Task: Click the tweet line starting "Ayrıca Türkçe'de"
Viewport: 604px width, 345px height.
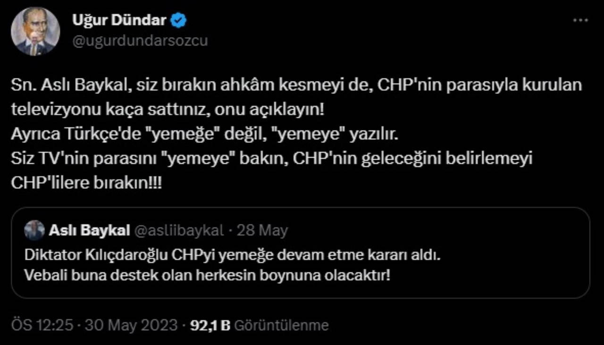Action: (205, 134)
